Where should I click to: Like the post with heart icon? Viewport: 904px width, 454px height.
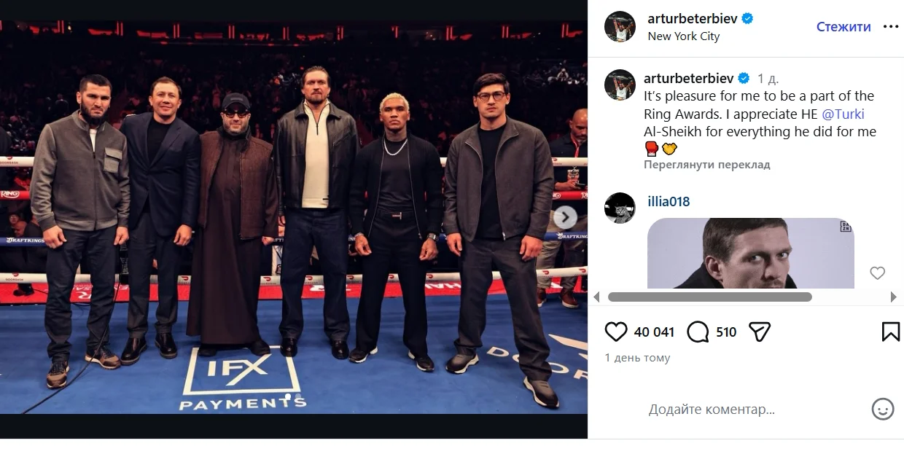click(616, 332)
